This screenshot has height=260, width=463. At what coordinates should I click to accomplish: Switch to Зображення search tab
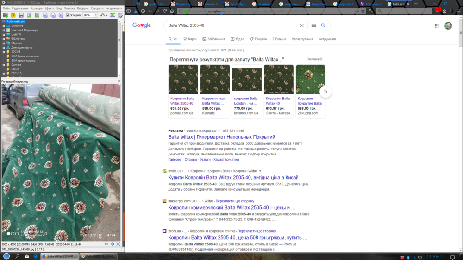point(213,39)
